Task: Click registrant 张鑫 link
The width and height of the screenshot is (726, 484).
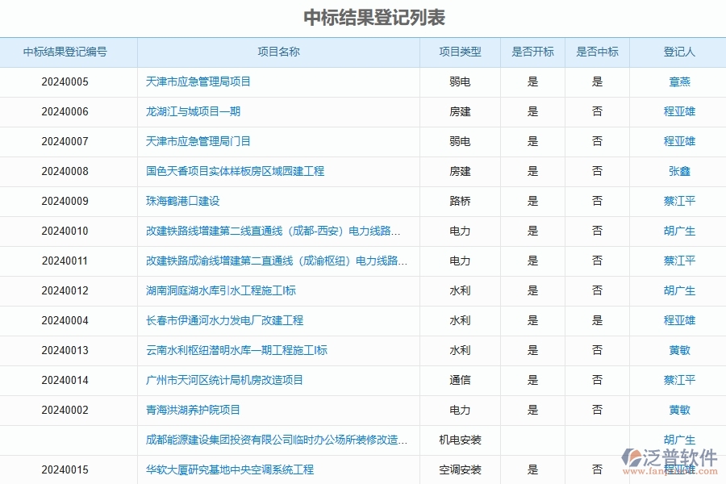Action: (x=678, y=171)
